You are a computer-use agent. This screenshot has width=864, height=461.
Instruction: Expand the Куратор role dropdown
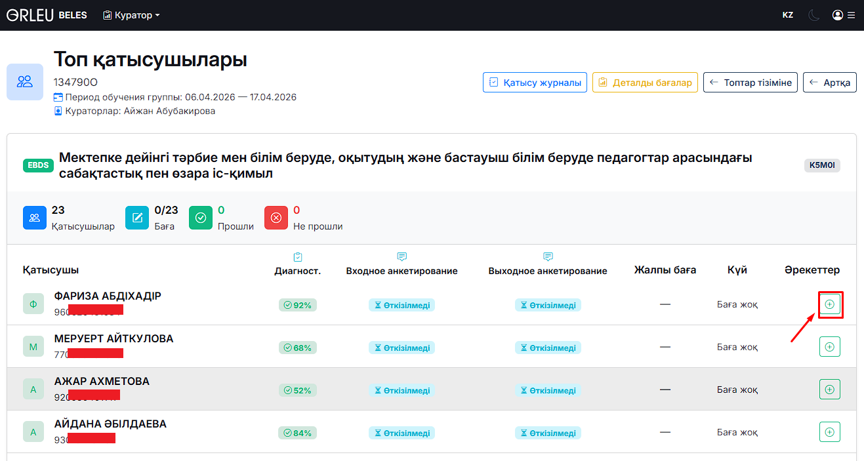click(x=131, y=14)
